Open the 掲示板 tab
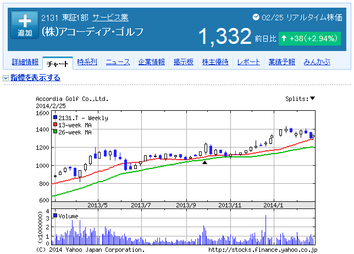The height and width of the screenshot is (254, 354). pos(184,62)
